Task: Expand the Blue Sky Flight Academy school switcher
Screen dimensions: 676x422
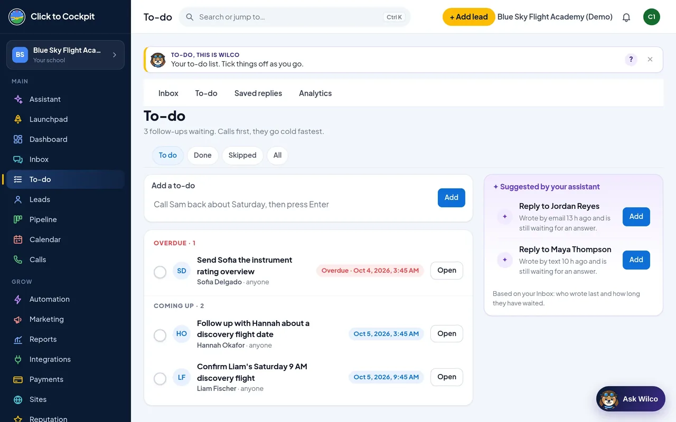Action: [x=65, y=55]
